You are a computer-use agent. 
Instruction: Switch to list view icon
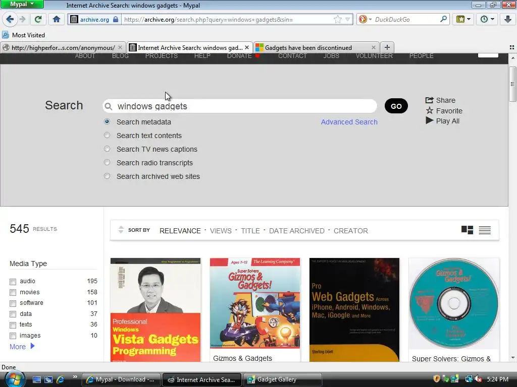click(x=485, y=230)
